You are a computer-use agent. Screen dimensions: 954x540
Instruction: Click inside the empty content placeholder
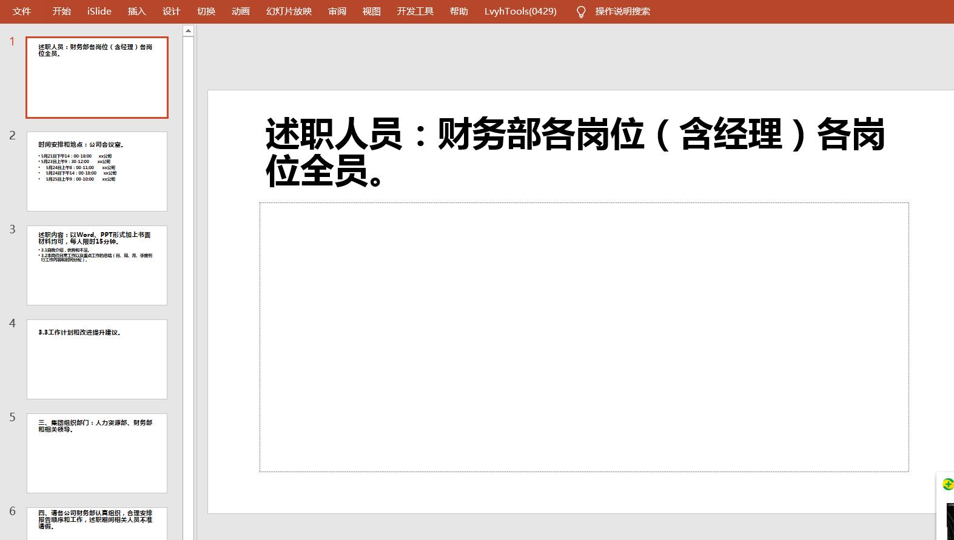click(584, 337)
